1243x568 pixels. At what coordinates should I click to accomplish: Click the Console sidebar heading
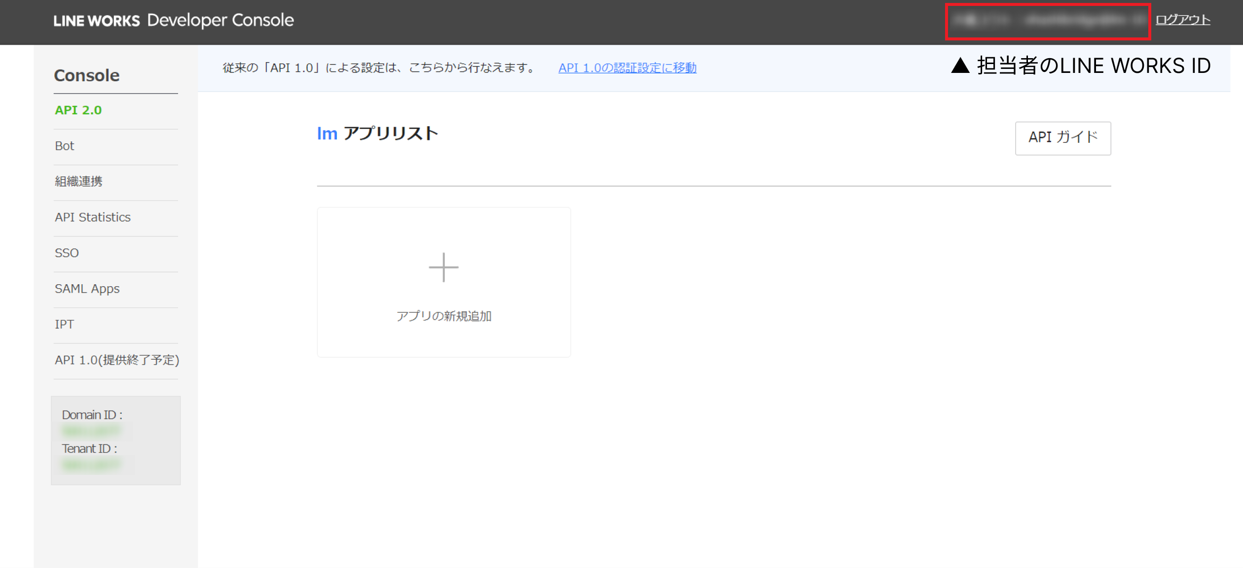click(87, 75)
